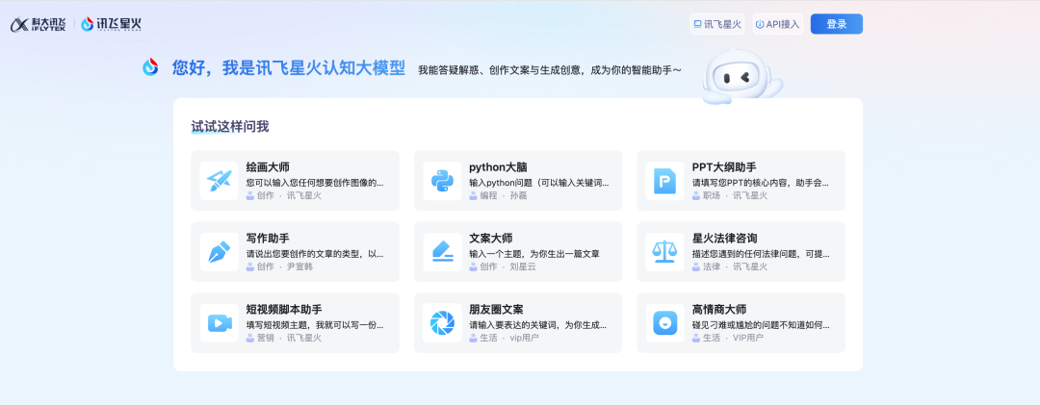Open the API接入 button
This screenshot has width=1040, height=405.
(x=778, y=24)
